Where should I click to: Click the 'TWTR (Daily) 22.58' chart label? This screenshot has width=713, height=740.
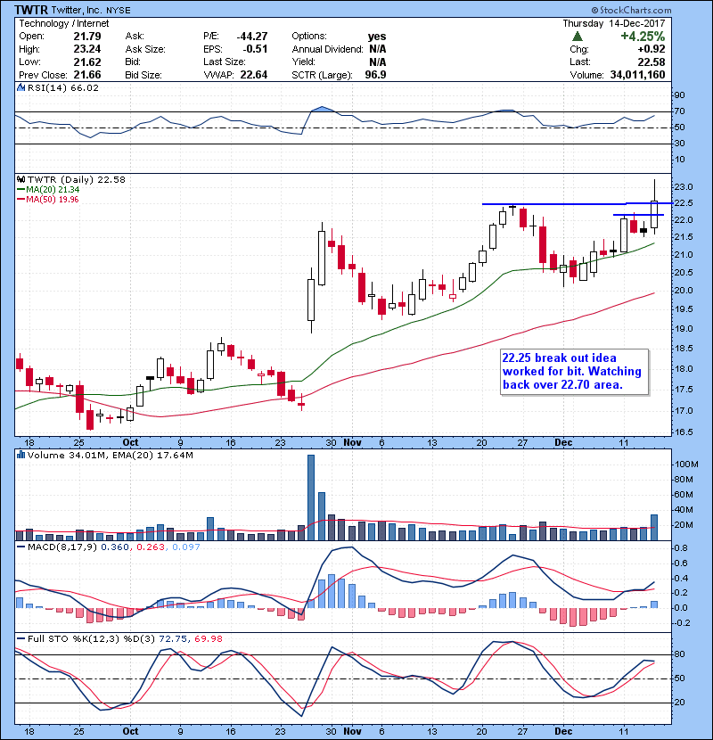click(x=77, y=180)
